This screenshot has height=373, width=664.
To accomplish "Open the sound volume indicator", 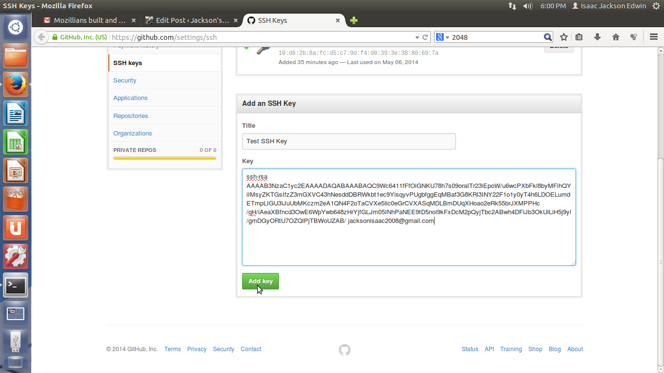I will click(528, 6).
